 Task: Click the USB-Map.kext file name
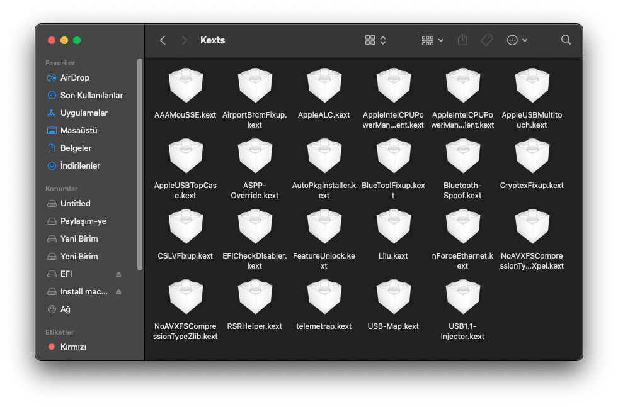(393, 326)
